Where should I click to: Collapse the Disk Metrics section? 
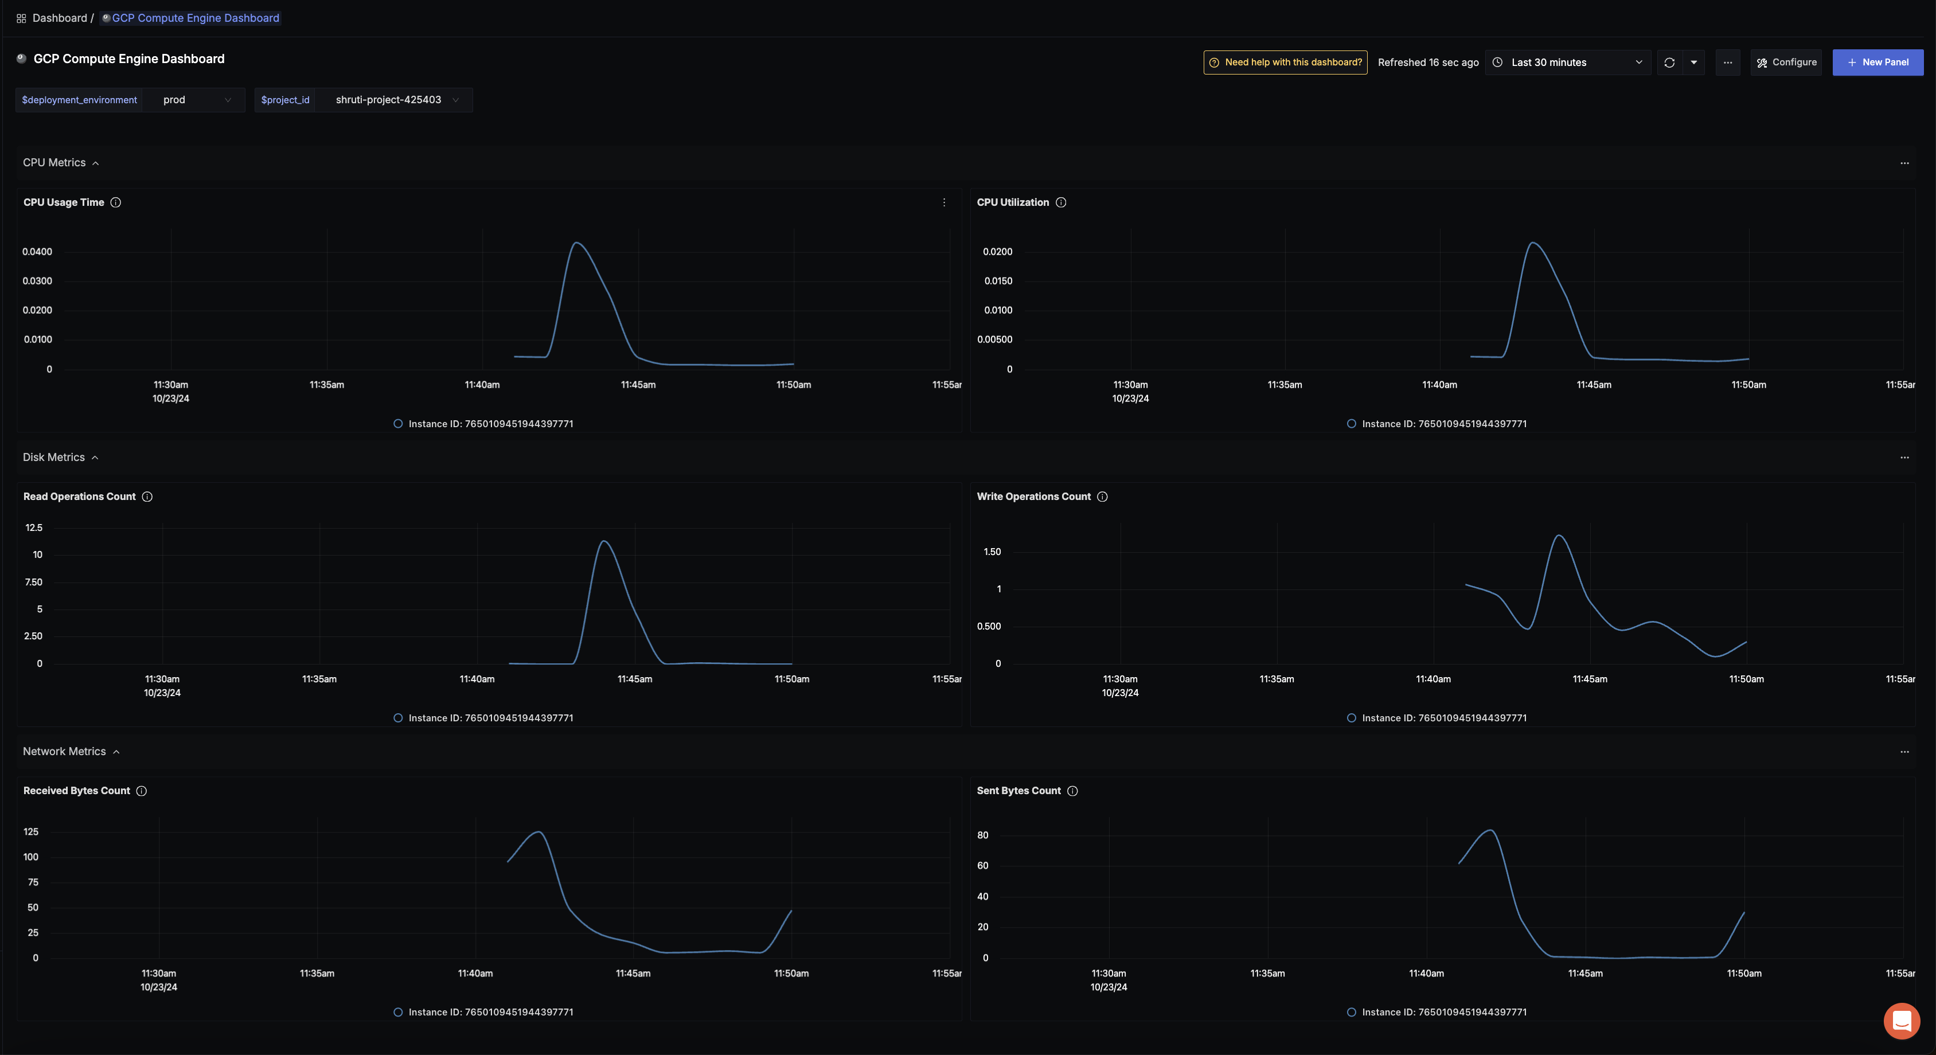[x=95, y=458]
